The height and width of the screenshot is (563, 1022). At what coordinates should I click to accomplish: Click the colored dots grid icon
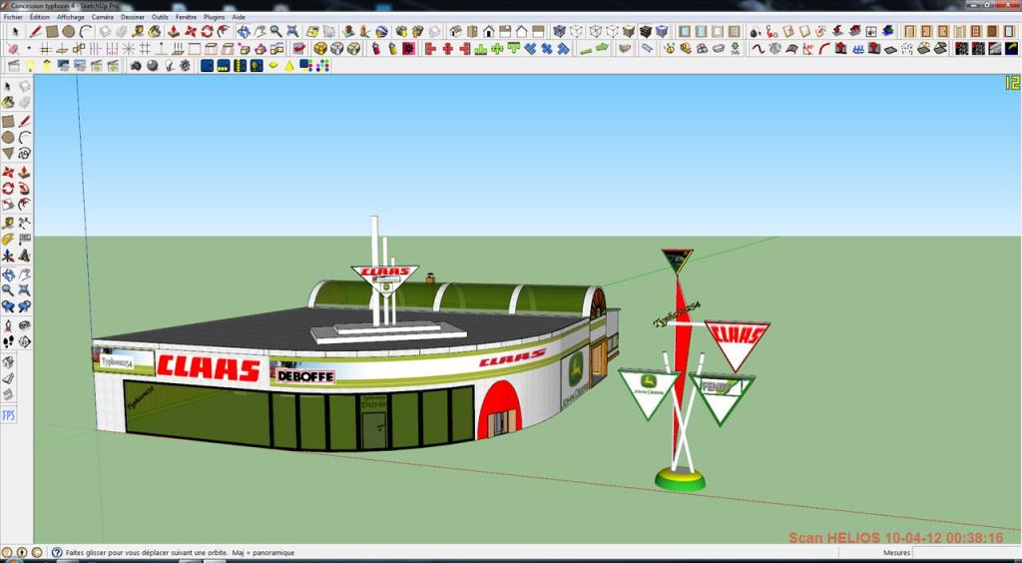tap(322, 65)
